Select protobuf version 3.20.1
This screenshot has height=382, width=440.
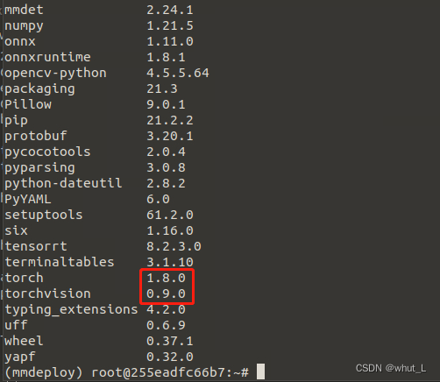pyautogui.click(x=170, y=136)
